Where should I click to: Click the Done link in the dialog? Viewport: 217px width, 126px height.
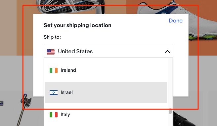point(176,21)
